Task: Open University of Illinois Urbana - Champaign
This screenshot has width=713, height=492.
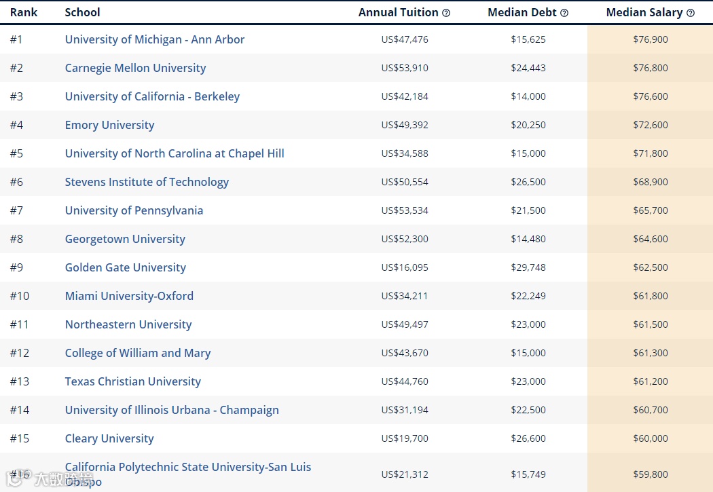Action: [x=172, y=411]
